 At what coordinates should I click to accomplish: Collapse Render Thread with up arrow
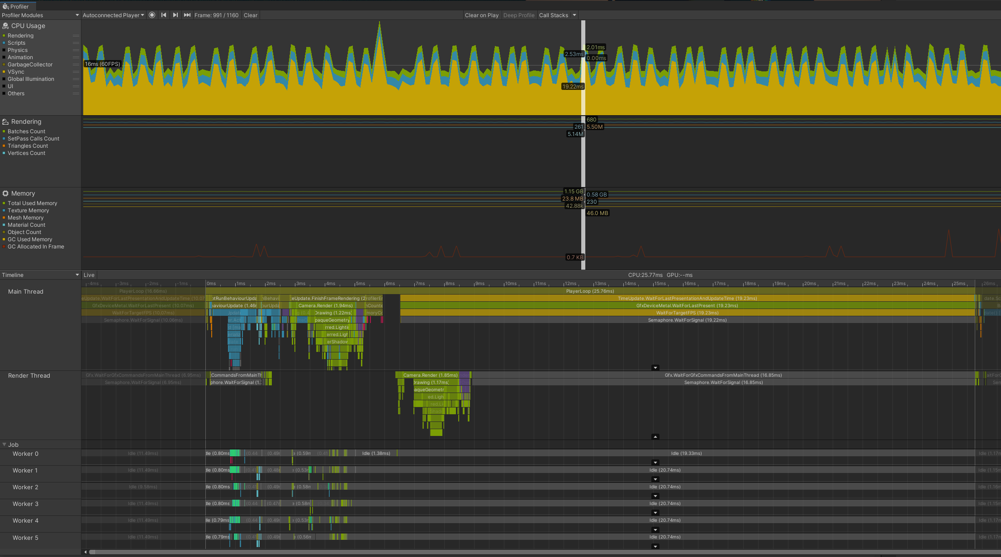pos(655,437)
